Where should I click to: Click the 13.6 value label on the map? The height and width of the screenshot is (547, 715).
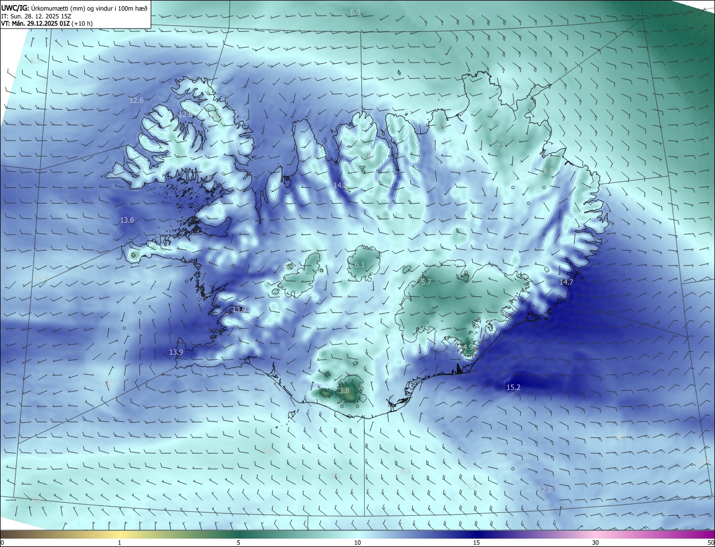click(127, 220)
